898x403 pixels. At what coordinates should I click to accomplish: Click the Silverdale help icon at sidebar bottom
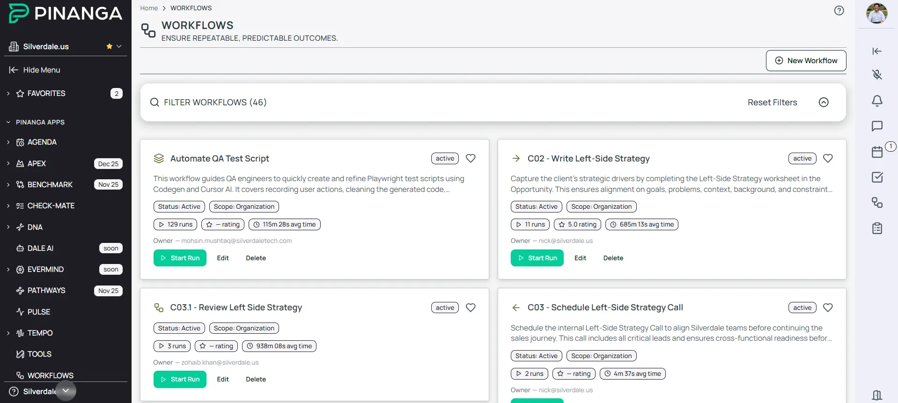(x=14, y=391)
